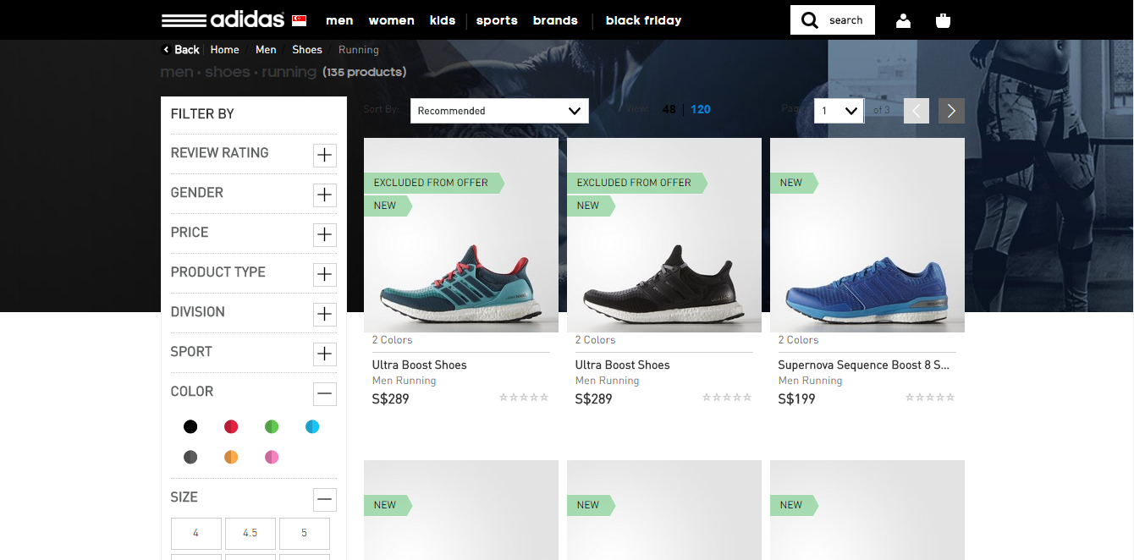Open the shopping bag icon
The height and width of the screenshot is (560, 1134).
pos(943,20)
